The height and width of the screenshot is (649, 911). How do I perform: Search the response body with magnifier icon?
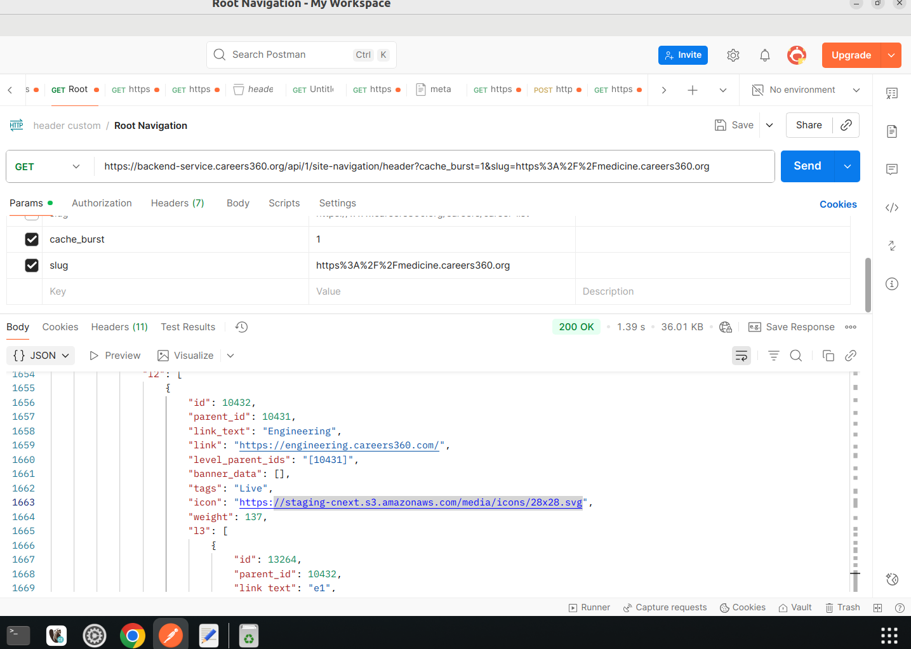coord(795,356)
